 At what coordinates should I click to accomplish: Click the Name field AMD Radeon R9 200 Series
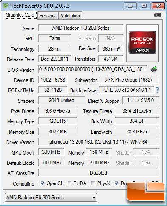[x=81, y=28]
